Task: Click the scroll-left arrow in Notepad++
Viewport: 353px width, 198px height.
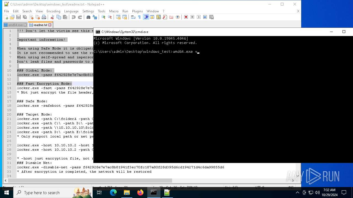Action: pos(5,181)
